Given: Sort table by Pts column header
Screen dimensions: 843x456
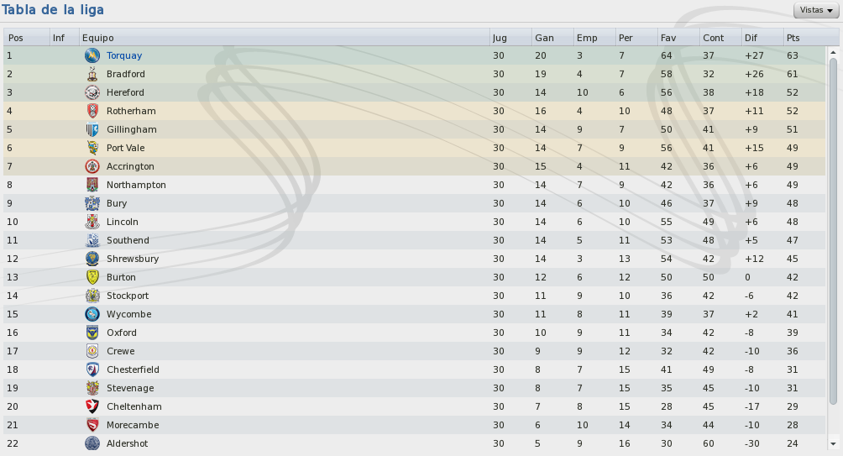Looking at the screenshot, I should pos(805,38).
